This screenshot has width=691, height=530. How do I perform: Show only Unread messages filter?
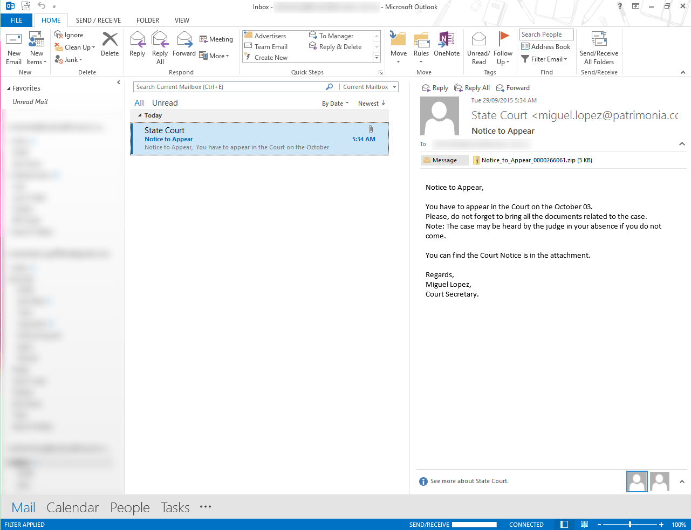165,103
